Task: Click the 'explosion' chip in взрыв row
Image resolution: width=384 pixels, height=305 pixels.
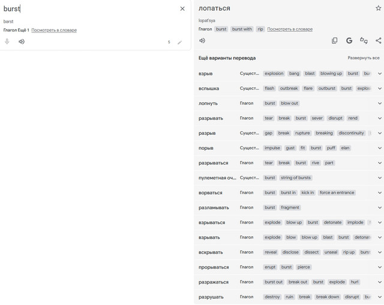Action: click(274, 74)
